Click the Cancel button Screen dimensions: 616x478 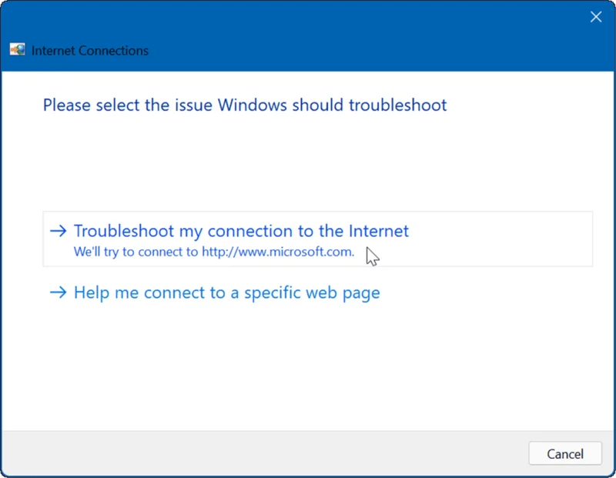(x=565, y=453)
